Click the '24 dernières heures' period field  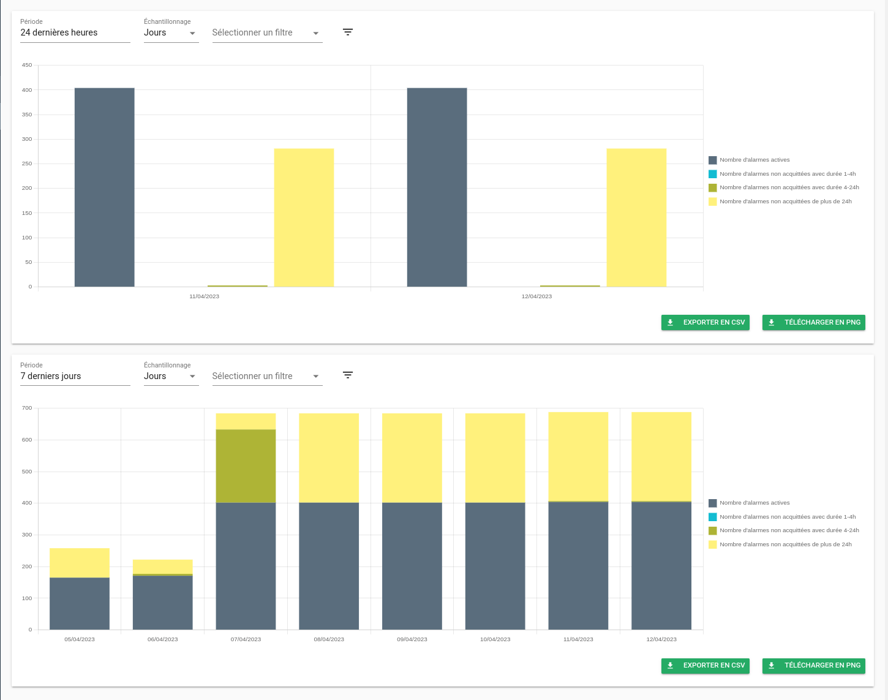(75, 33)
